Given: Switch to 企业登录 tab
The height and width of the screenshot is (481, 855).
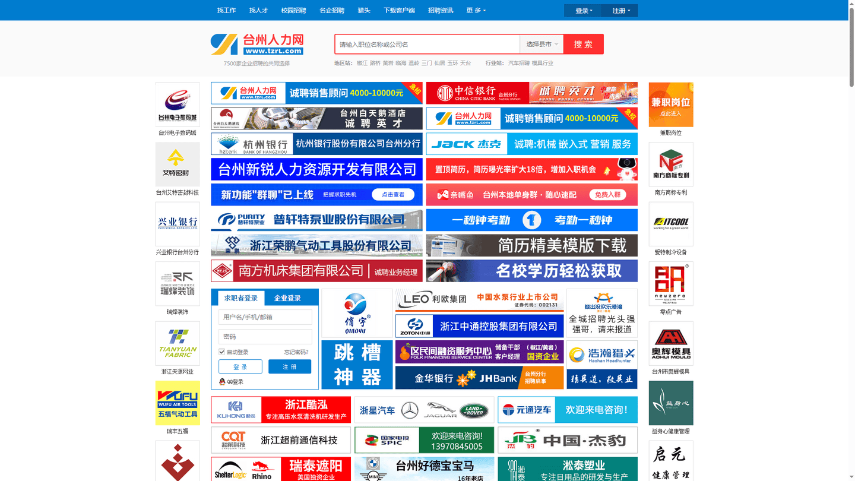Looking at the screenshot, I should pos(287,298).
